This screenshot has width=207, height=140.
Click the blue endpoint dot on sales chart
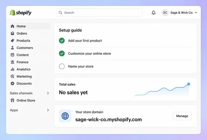tap(189, 84)
